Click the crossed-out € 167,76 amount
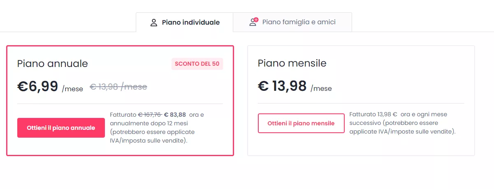The image size is (494, 189). coord(149,115)
